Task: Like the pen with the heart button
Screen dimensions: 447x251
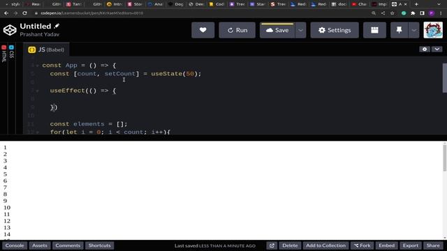Action: [x=203, y=30]
